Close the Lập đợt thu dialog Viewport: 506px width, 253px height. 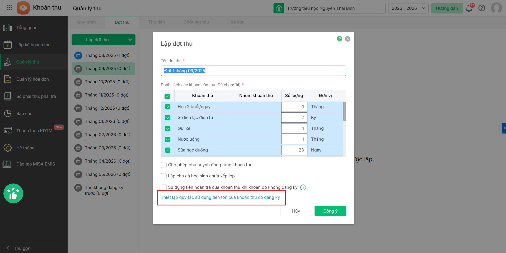pos(348,39)
